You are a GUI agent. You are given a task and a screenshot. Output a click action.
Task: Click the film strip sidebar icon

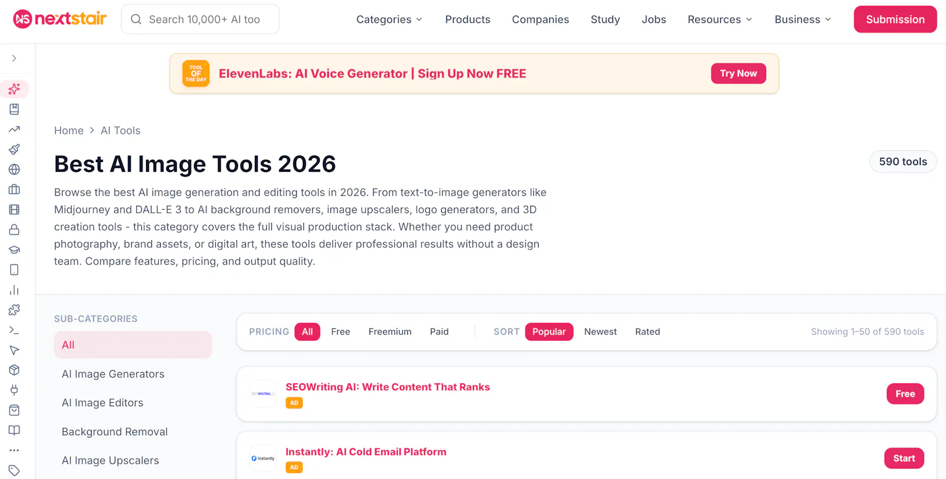point(14,209)
